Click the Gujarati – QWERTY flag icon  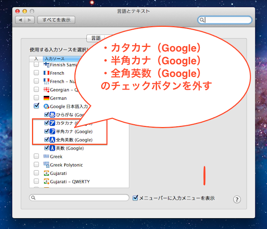click(46, 181)
